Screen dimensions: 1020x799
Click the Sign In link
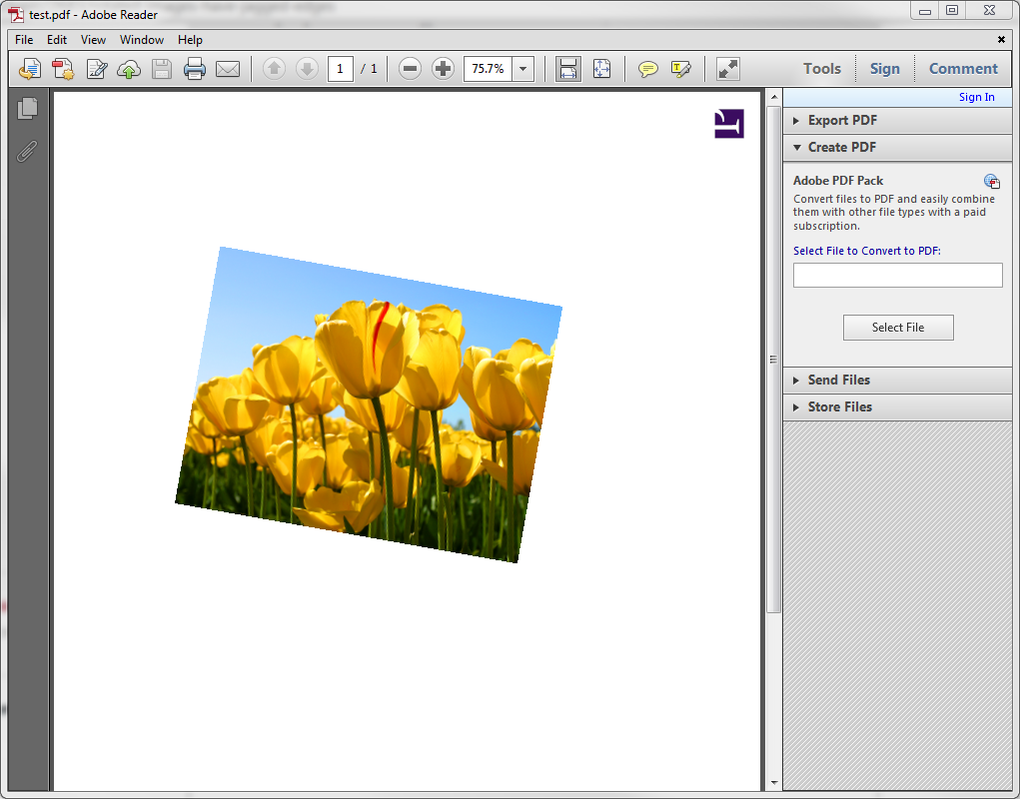click(x=976, y=97)
